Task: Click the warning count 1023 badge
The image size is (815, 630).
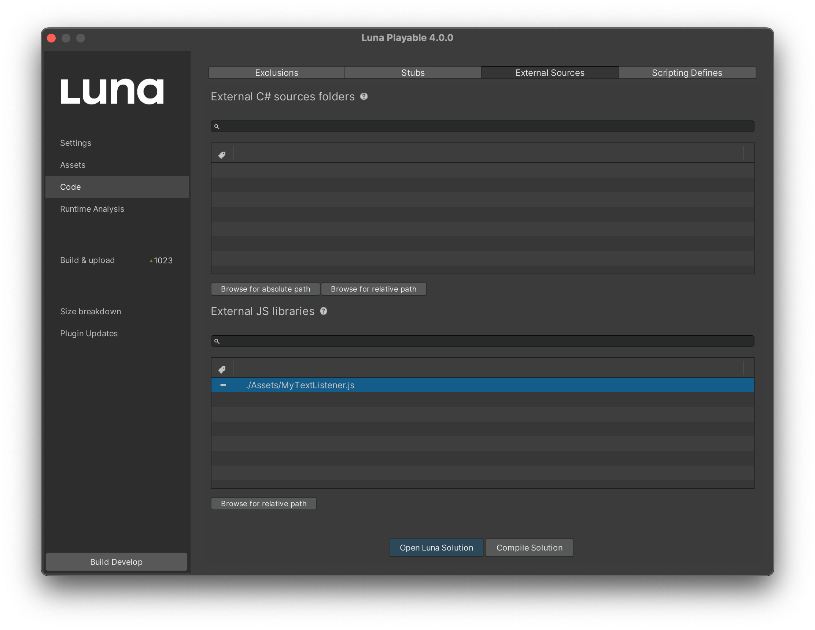Action: tap(161, 260)
